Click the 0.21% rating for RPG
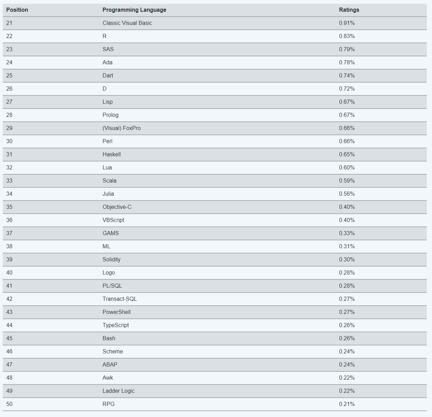Image resolution: width=432 pixels, height=417 pixels. [x=347, y=404]
